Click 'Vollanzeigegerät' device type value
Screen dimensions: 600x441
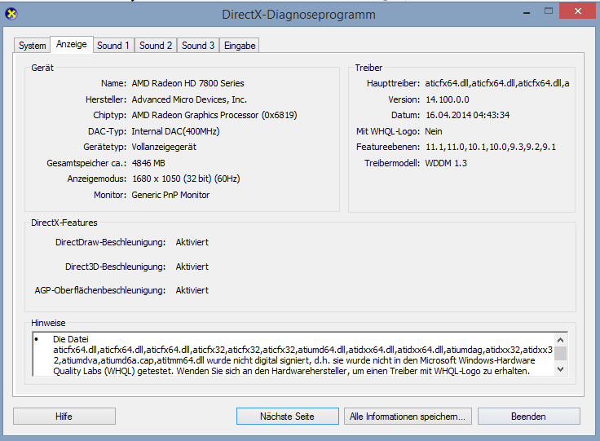click(x=164, y=147)
